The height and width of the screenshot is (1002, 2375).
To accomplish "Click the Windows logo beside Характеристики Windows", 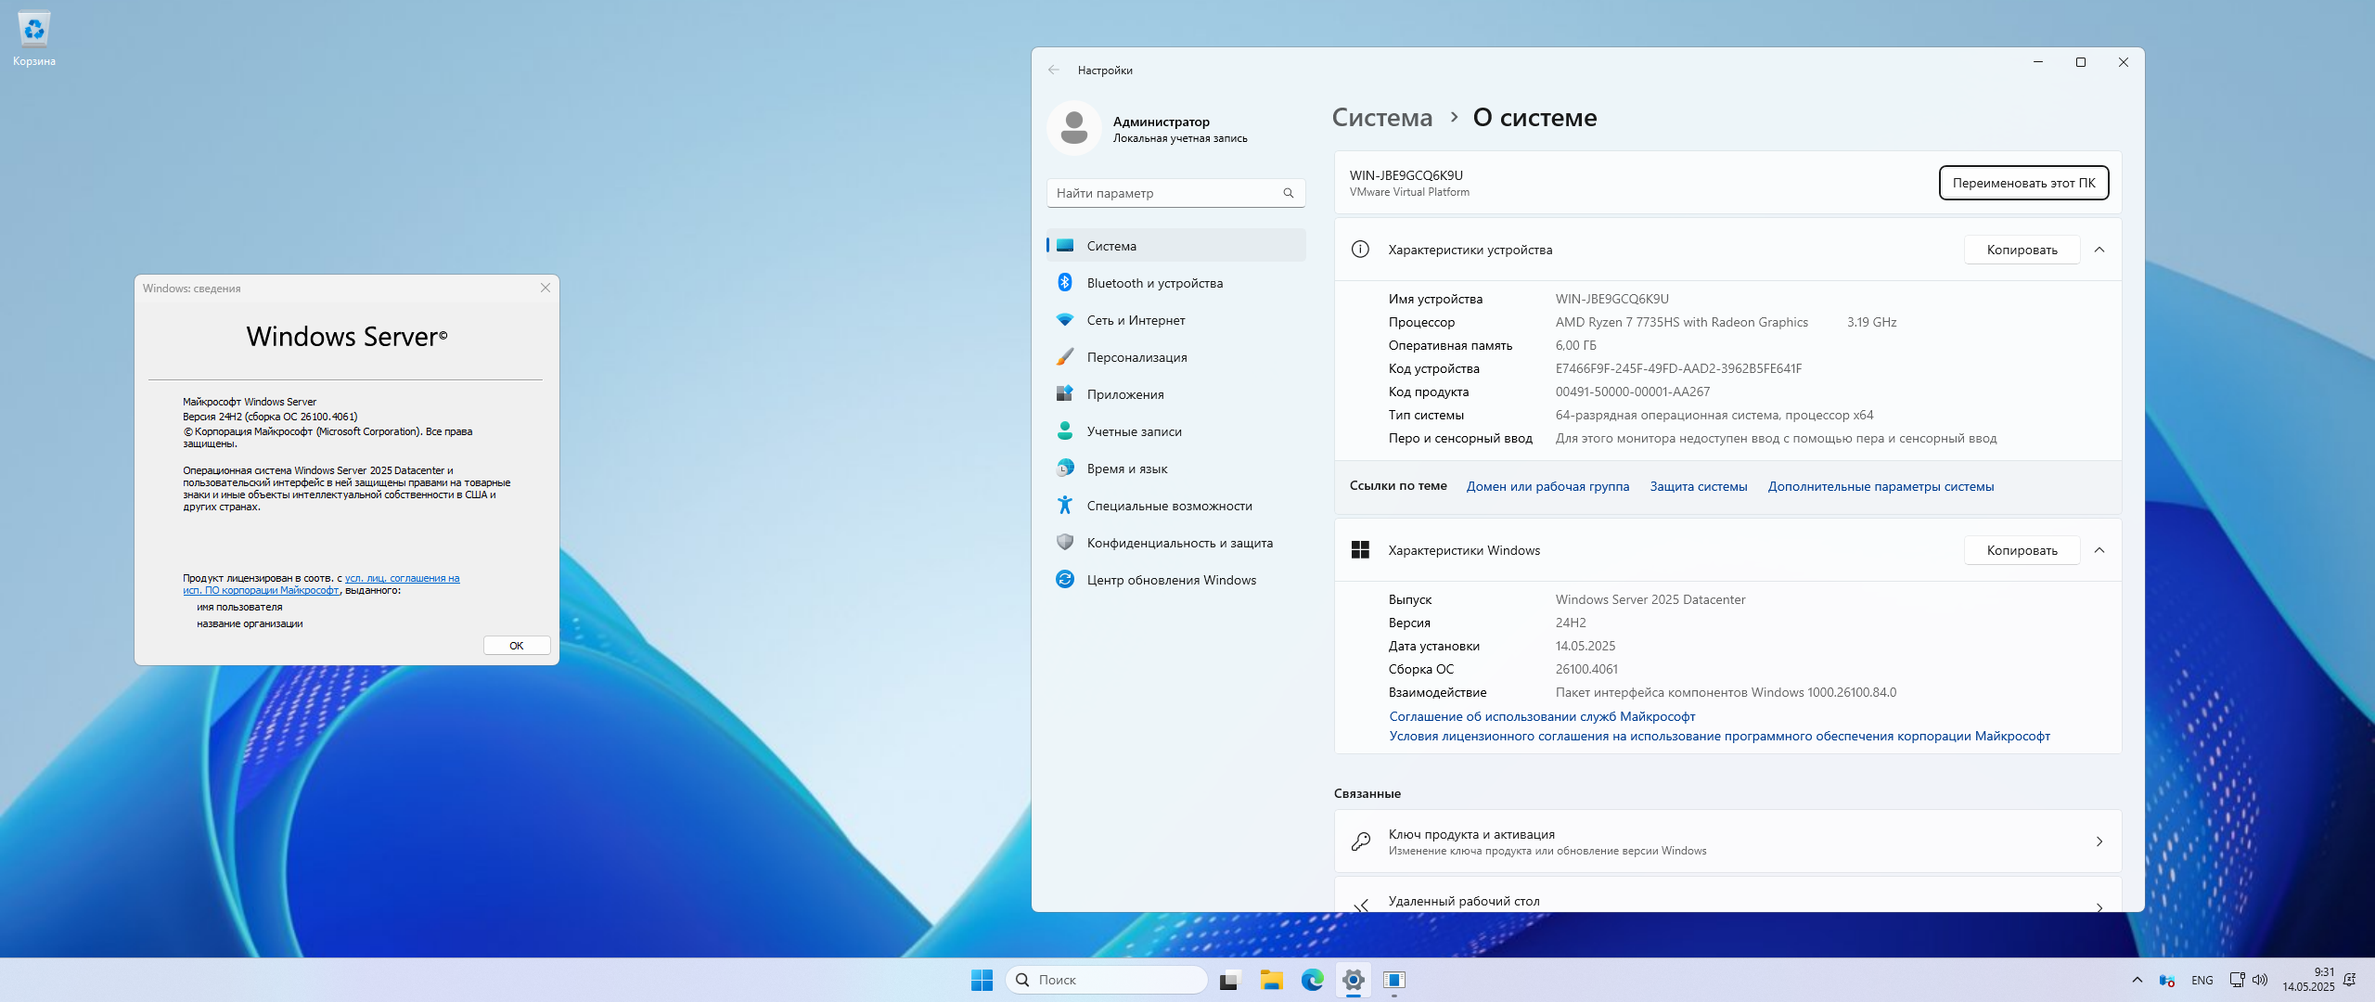I will pyautogui.click(x=1360, y=550).
